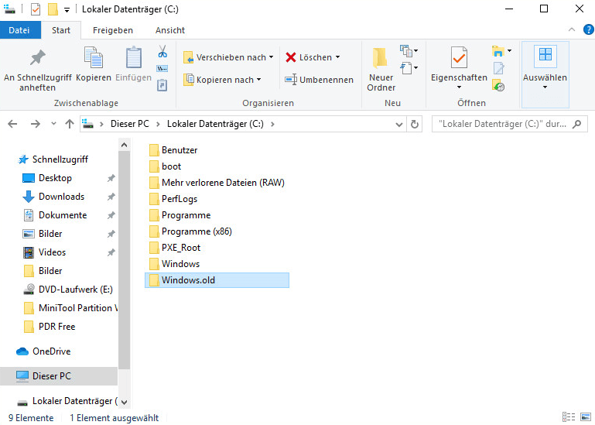
Task: Click the search field for Lokaler Datenträger
Action: pos(501,123)
